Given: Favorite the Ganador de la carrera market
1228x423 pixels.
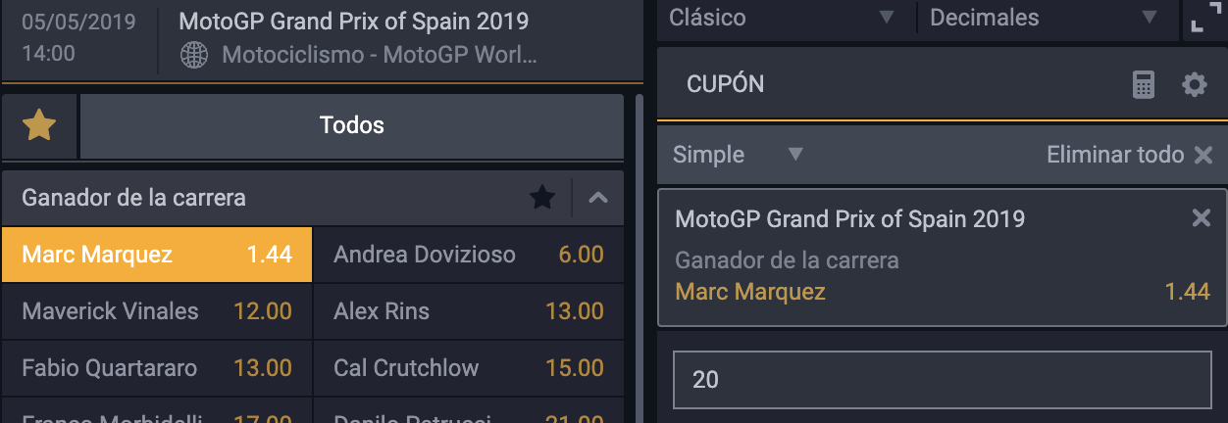Looking at the screenshot, I should (542, 198).
